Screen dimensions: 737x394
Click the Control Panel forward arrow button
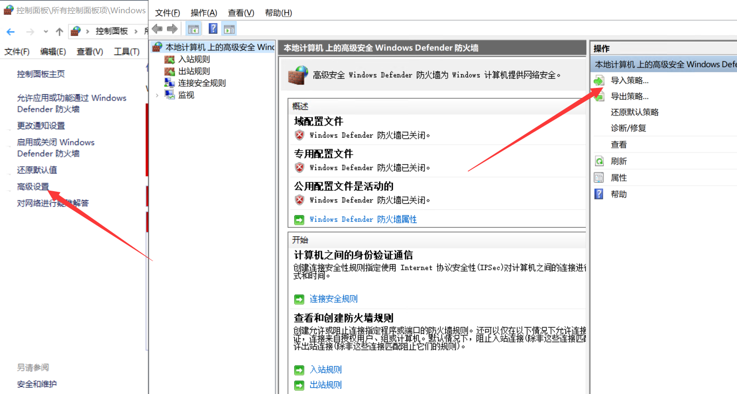[x=30, y=32]
